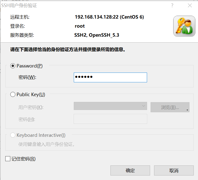Click the bold instruction text 请在下面选择

tap(68, 49)
